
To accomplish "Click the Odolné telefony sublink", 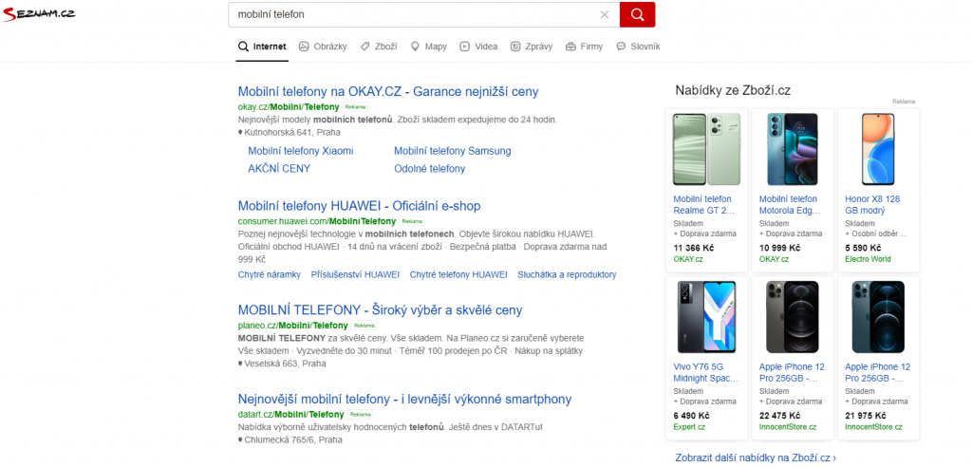I will point(430,169).
